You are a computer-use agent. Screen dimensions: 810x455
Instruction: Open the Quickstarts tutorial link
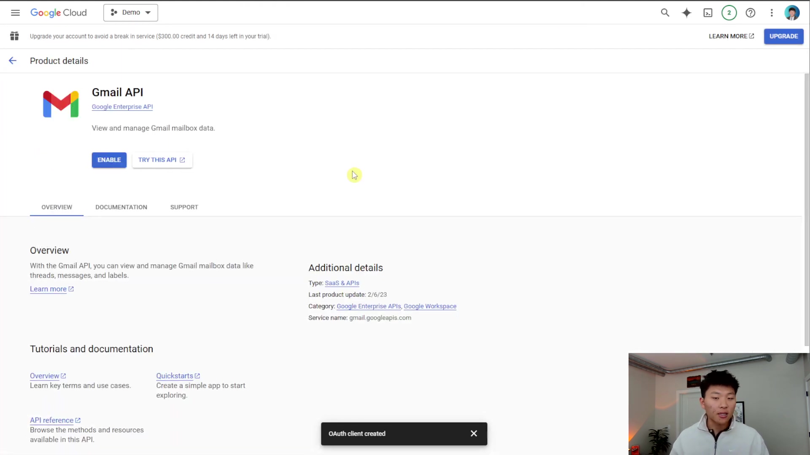point(178,376)
